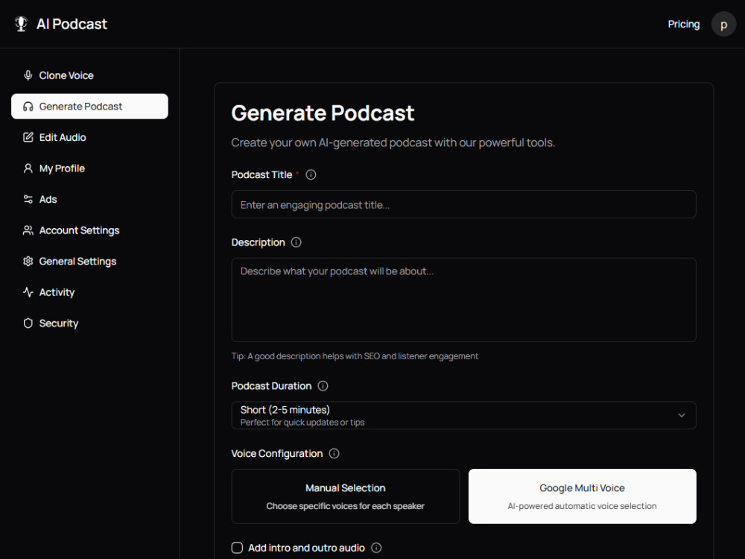Click the Generate Podcast page heading
Screen dimensions: 745x559
tap(323, 113)
